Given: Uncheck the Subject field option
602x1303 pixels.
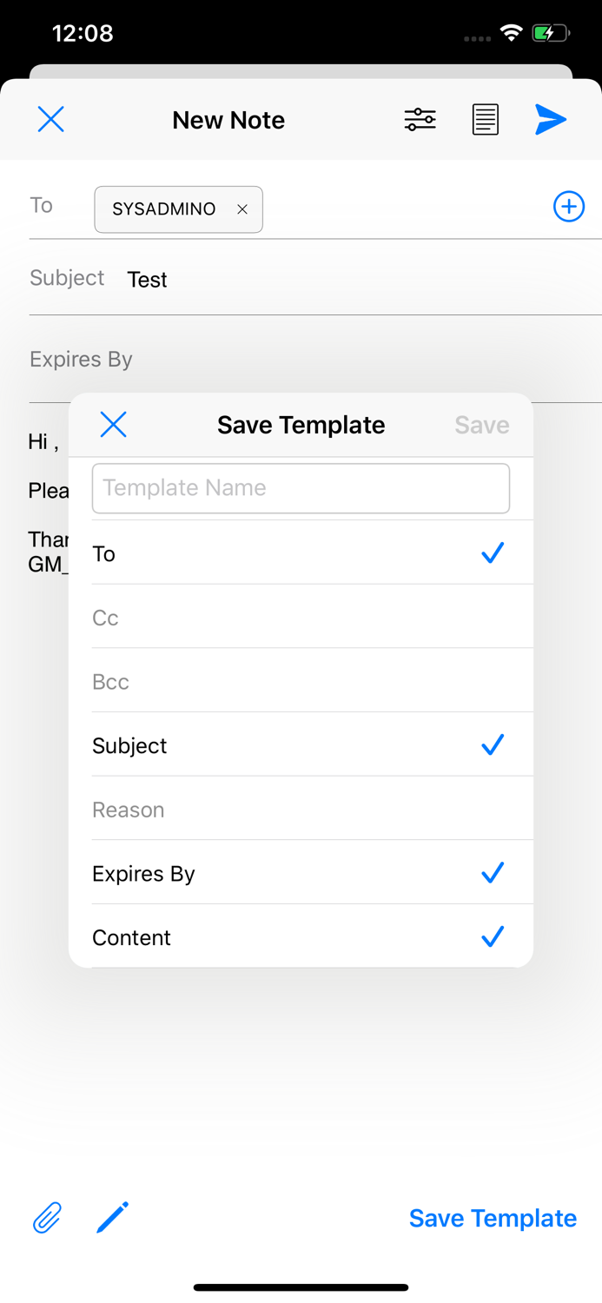Looking at the screenshot, I should pyautogui.click(x=493, y=745).
